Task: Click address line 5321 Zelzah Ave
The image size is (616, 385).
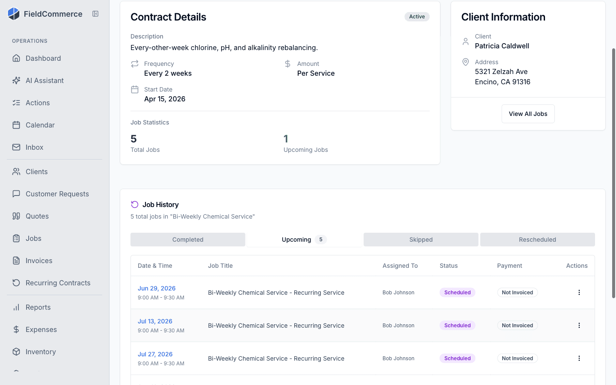Action: (501, 71)
